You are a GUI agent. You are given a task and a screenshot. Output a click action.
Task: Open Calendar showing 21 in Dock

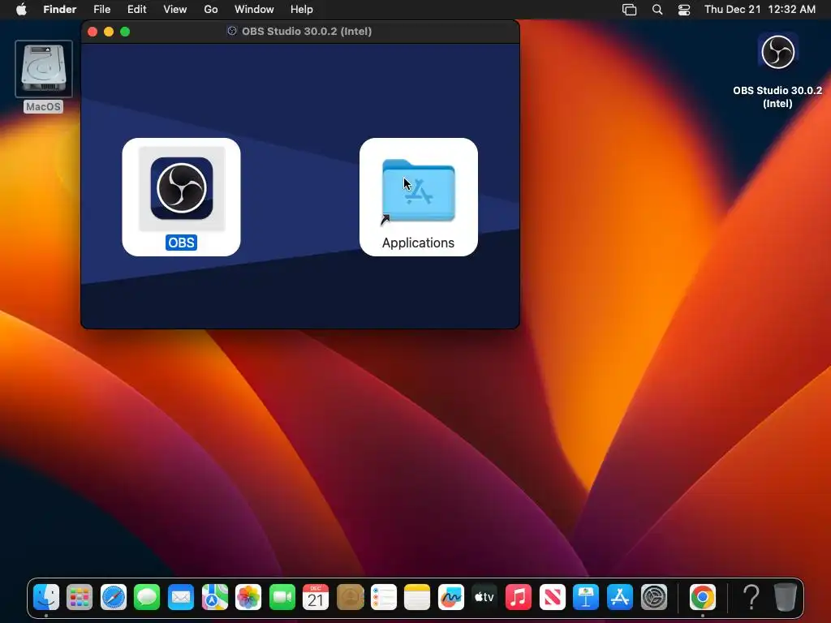coord(316,597)
